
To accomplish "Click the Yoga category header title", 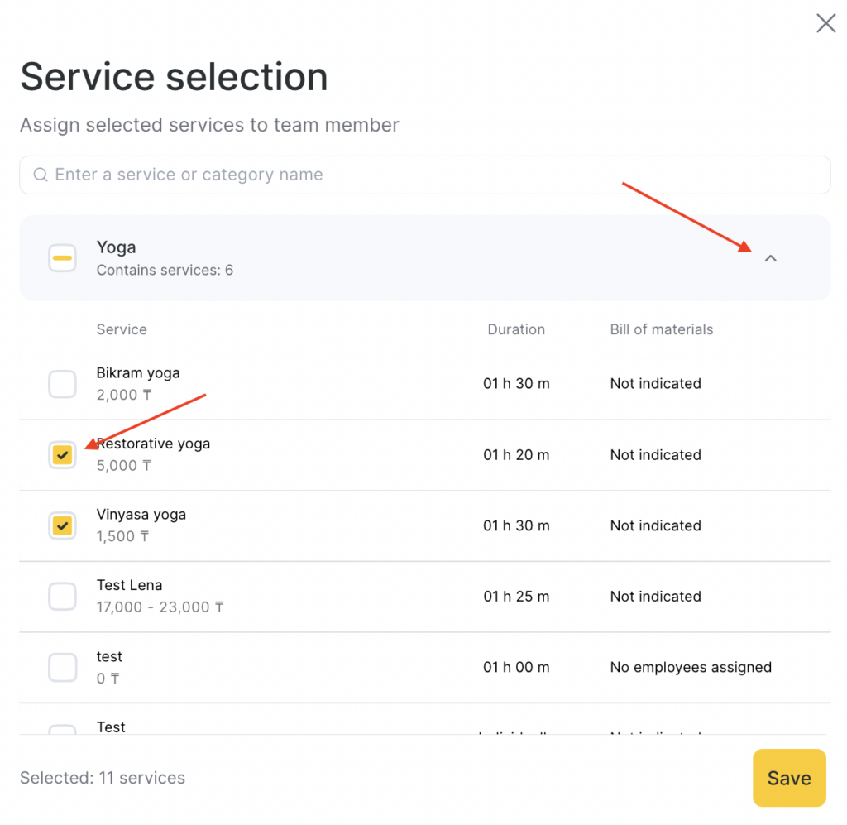I will pyautogui.click(x=117, y=247).
